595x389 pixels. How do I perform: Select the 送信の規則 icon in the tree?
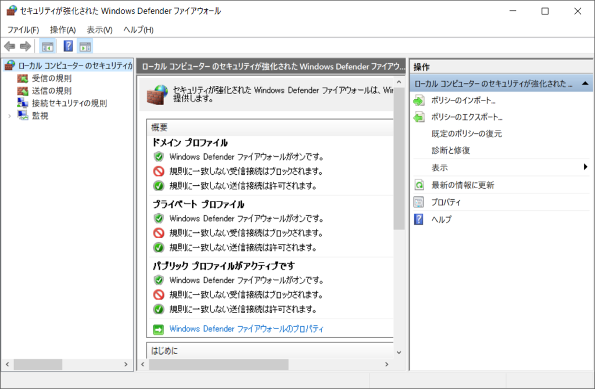(23, 91)
